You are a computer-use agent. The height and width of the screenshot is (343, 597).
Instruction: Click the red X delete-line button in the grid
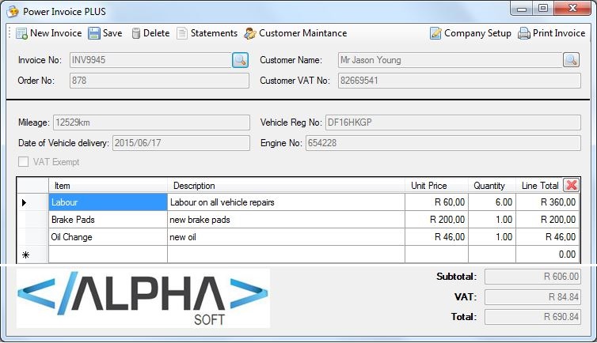click(571, 185)
